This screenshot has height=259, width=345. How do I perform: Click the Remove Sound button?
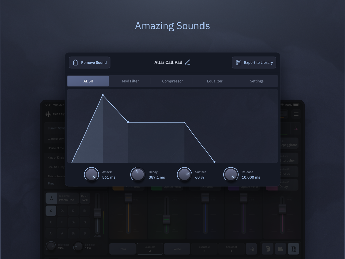pos(89,62)
